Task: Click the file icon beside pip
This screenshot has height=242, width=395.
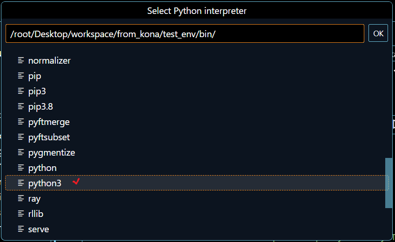Action: (x=21, y=76)
